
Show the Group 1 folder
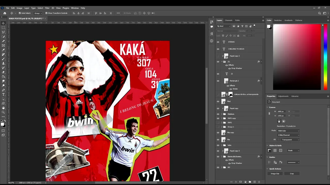click(218, 127)
